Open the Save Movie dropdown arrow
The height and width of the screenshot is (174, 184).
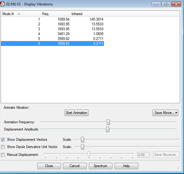coord(176,113)
